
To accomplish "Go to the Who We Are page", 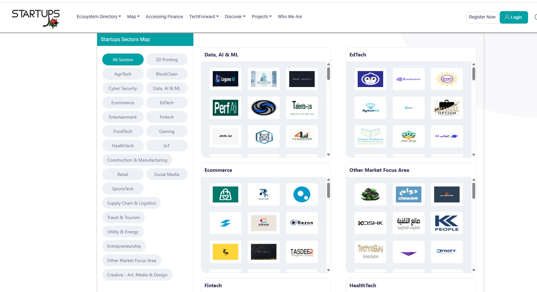I will click(290, 17).
